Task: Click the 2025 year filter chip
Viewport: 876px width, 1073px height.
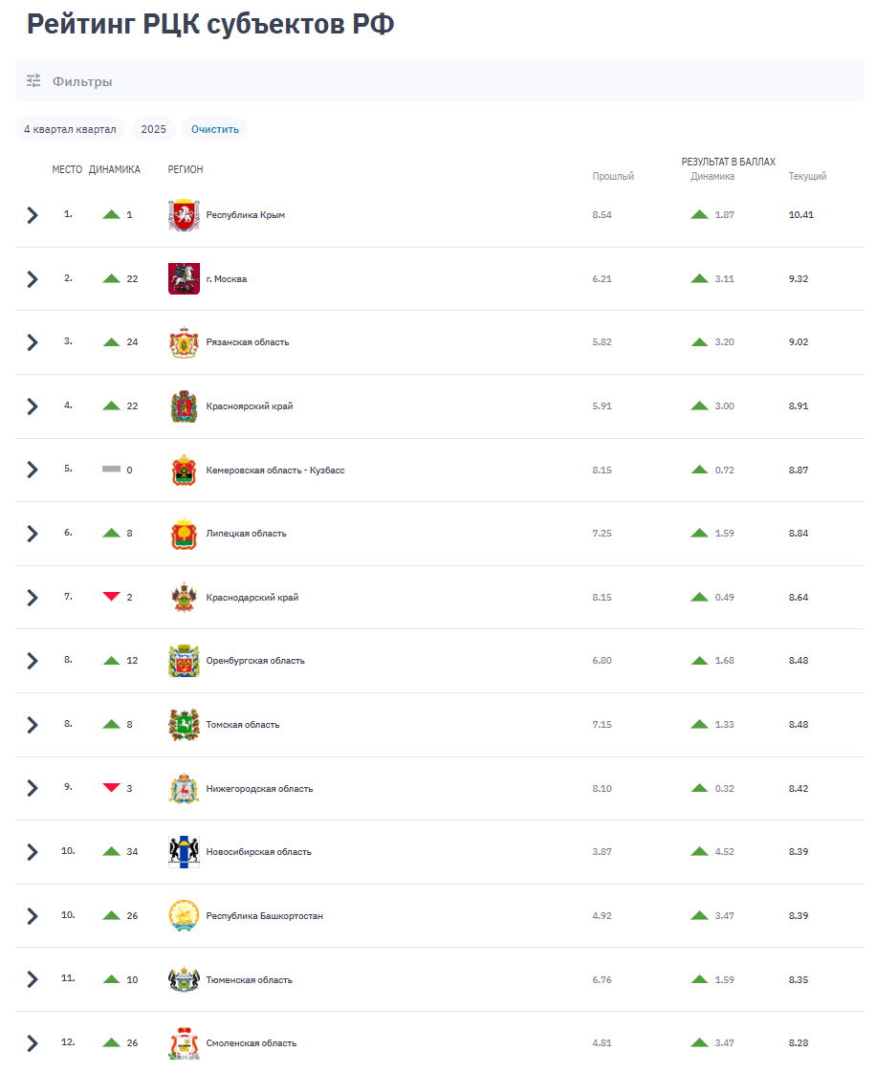Action: pyautogui.click(x=153, y=129)
